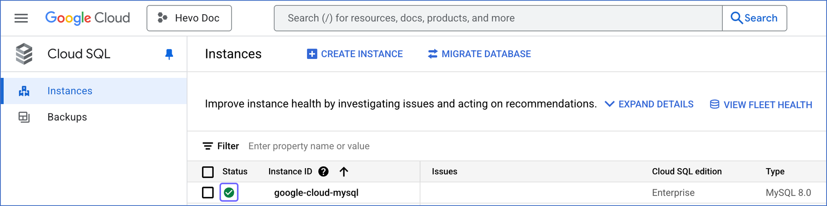
Task: Toggle the Cloud SQL pin icon
Action: pos(169,54)
